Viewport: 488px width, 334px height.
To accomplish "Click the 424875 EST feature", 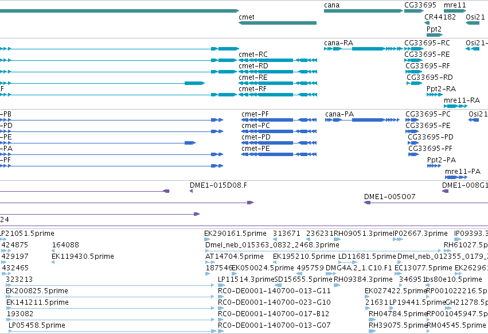I will [6, 251].
